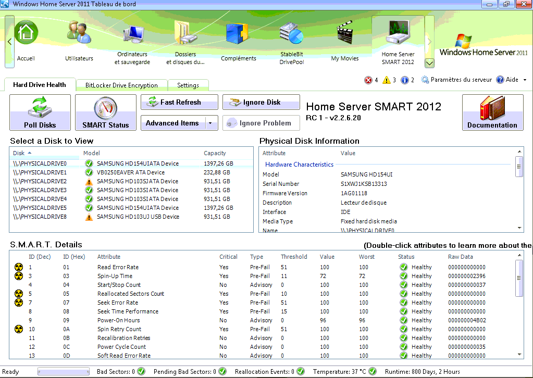Open the Accueil home icon
The image size is (533, 378).
26,32
